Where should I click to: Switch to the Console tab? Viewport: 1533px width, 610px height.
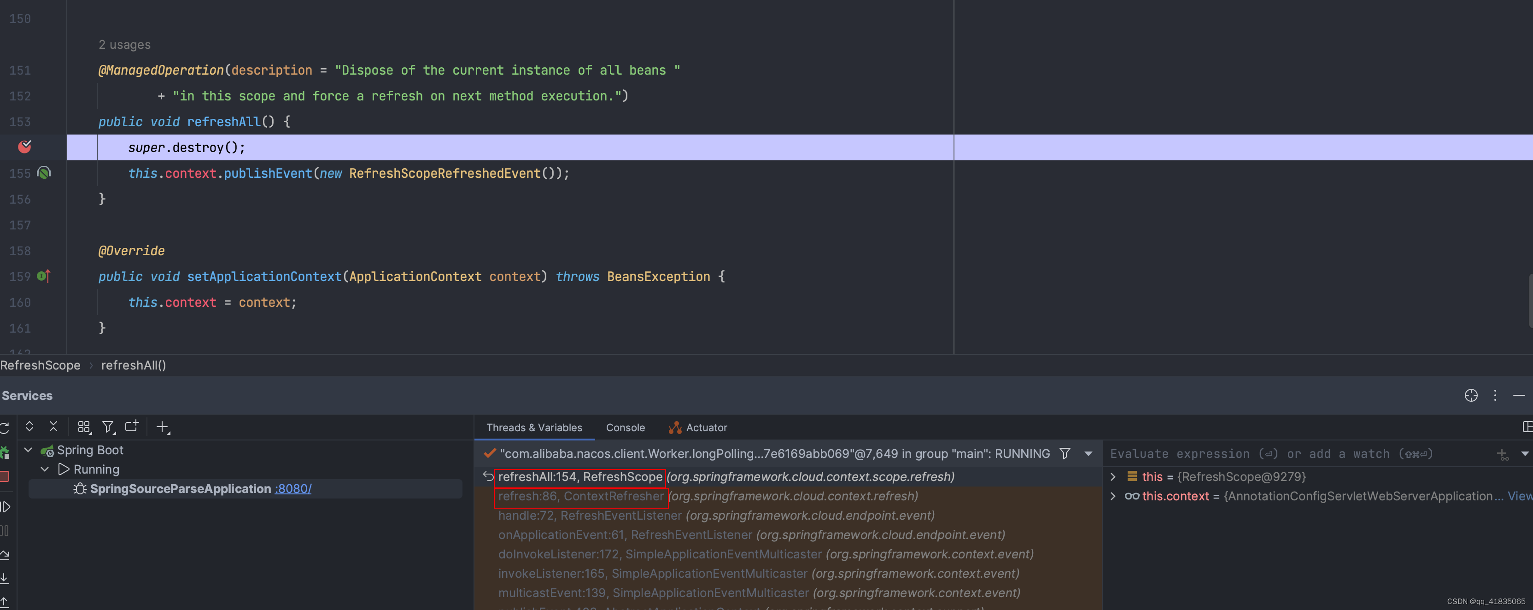(625, 427)
